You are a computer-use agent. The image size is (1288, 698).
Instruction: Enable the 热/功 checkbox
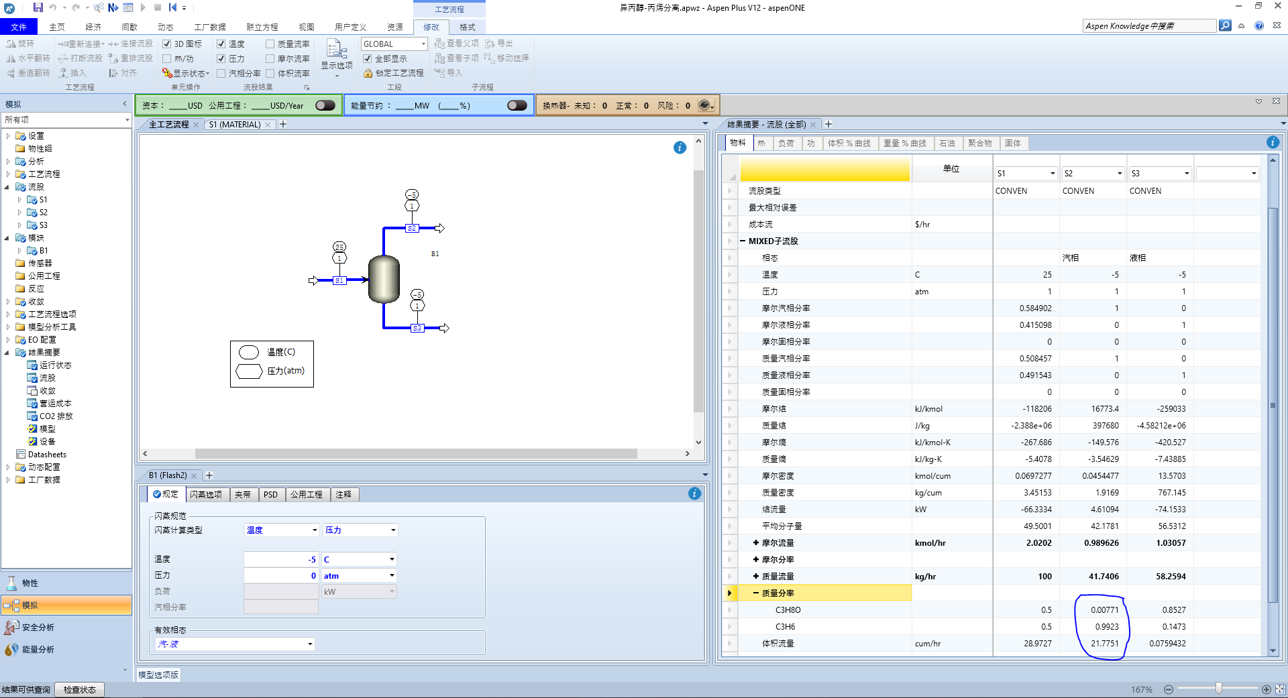[x=167, y=58]
